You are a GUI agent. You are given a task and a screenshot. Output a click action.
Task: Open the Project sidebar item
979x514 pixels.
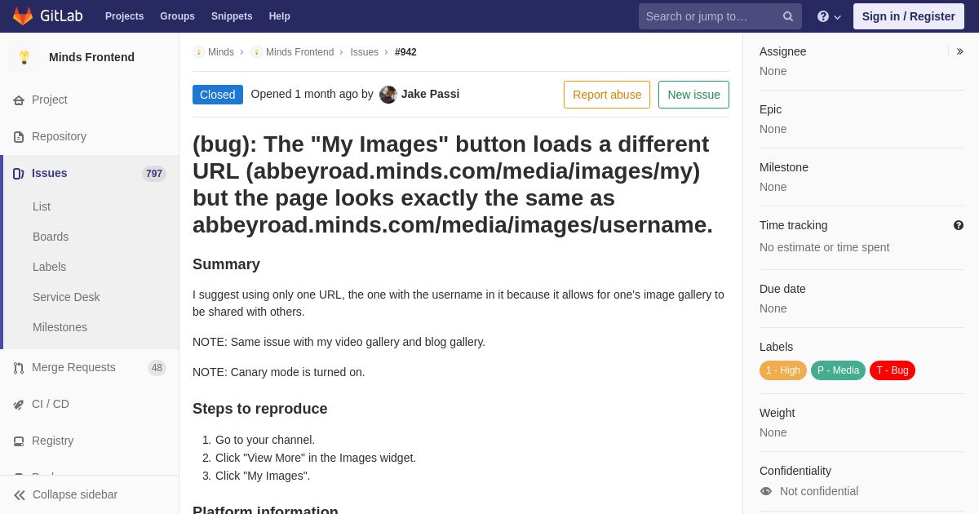[90, 100]
